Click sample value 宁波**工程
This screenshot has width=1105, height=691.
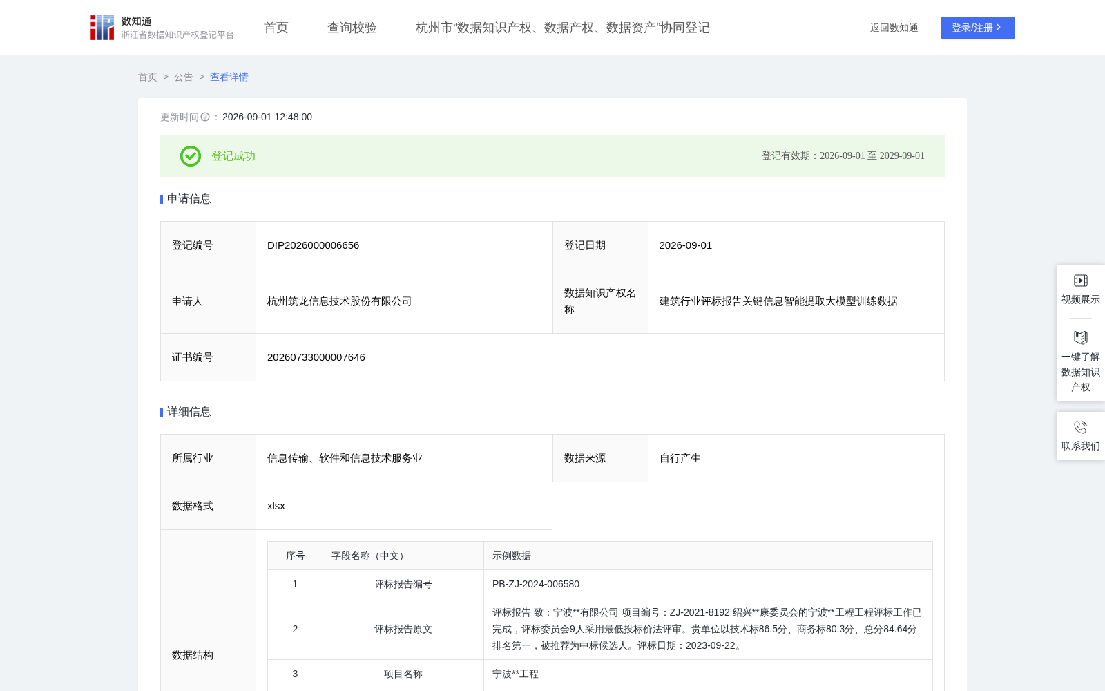tap(515, 674)
